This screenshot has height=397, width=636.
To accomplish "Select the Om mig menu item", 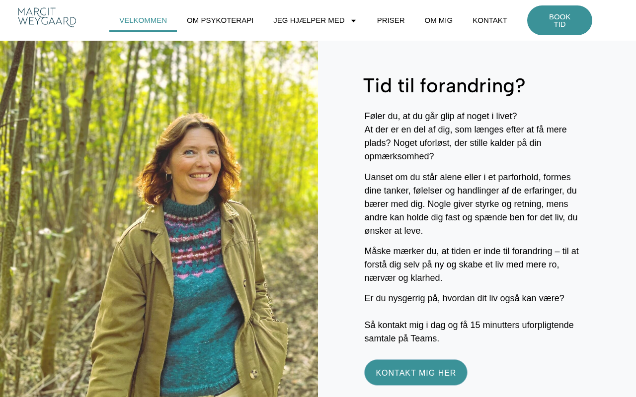I will pos(439,20).
